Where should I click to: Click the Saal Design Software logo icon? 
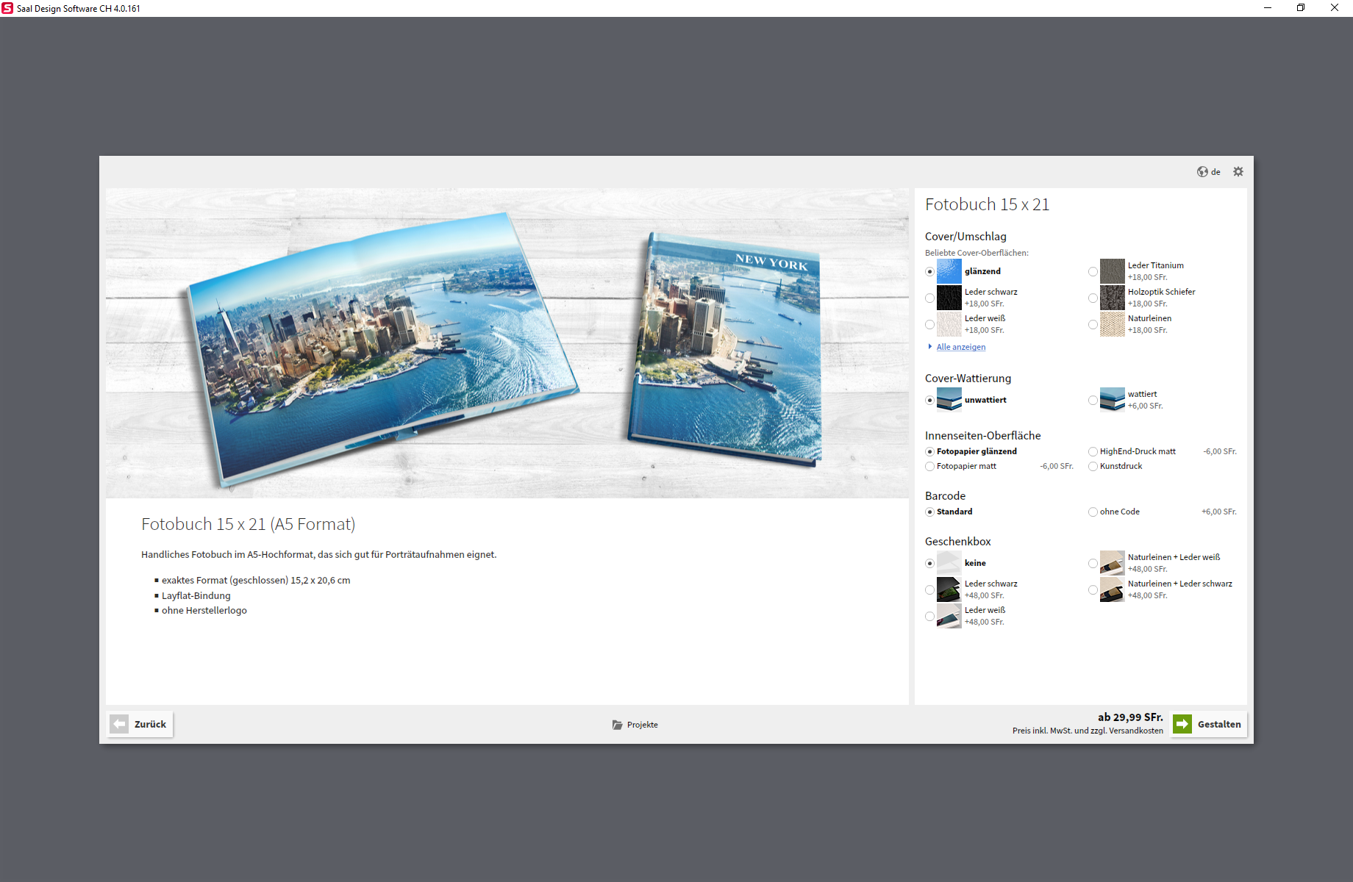7,8
